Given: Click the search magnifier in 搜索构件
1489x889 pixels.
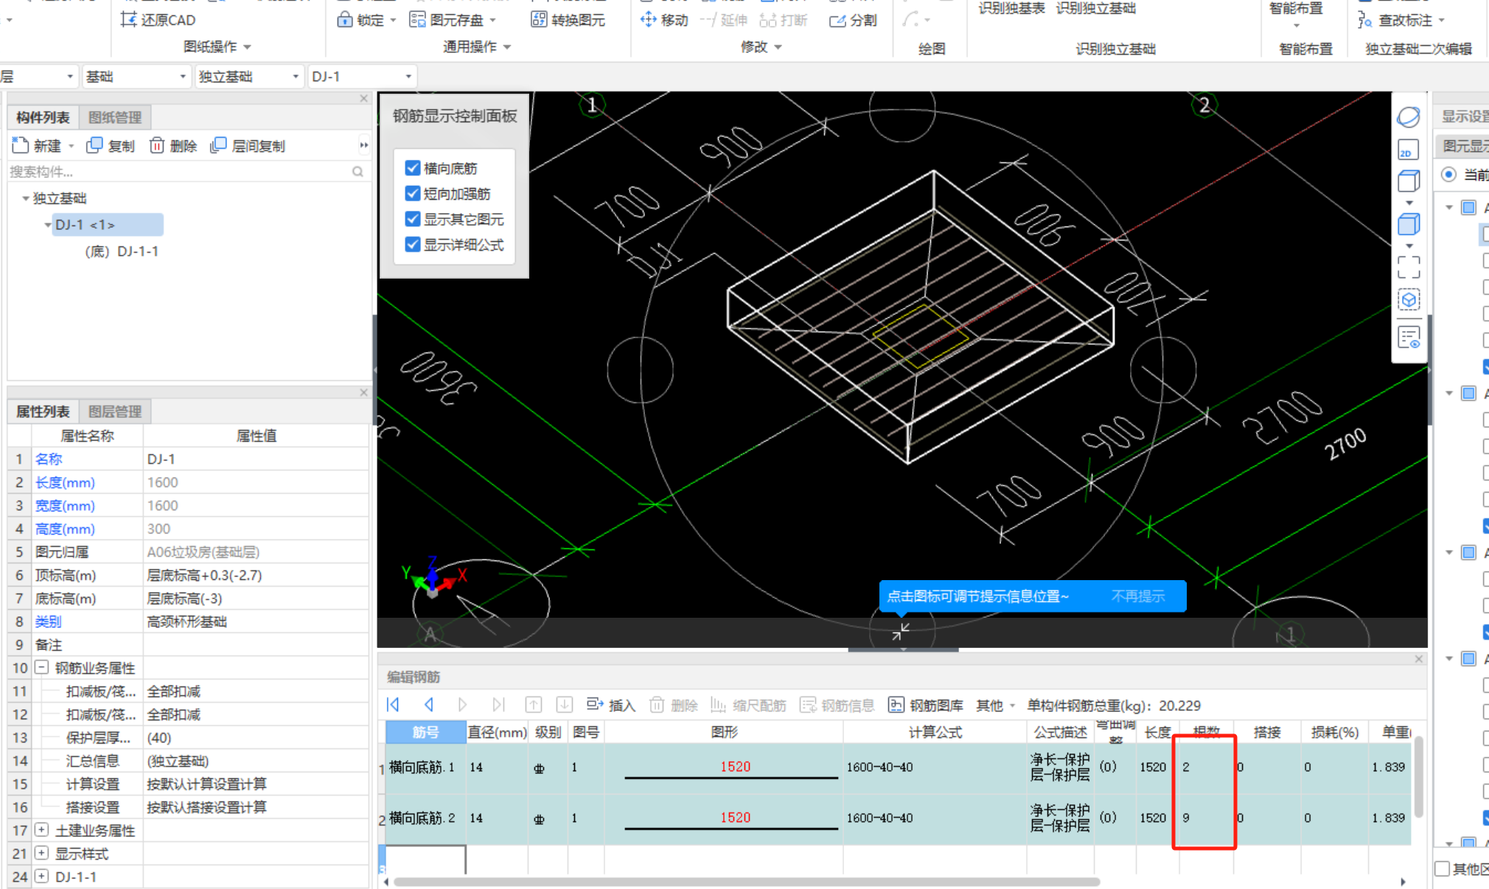Looking at the screenshot, I should tap(358, 172).
